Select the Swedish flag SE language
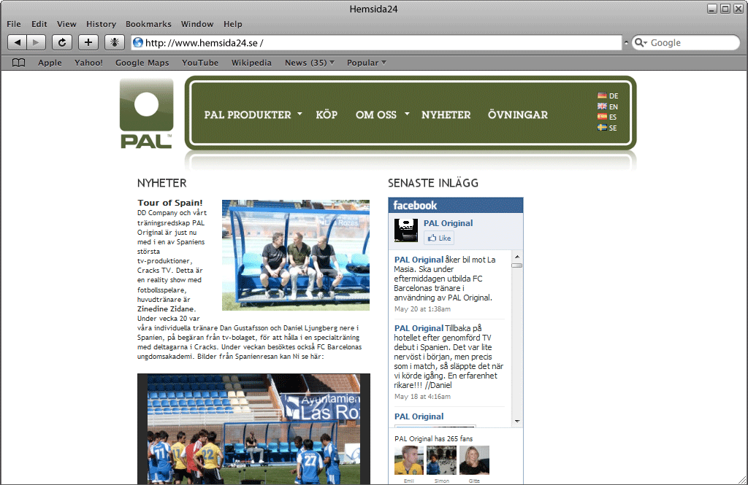This screenshot has height=485, width=748. [607, 128]
